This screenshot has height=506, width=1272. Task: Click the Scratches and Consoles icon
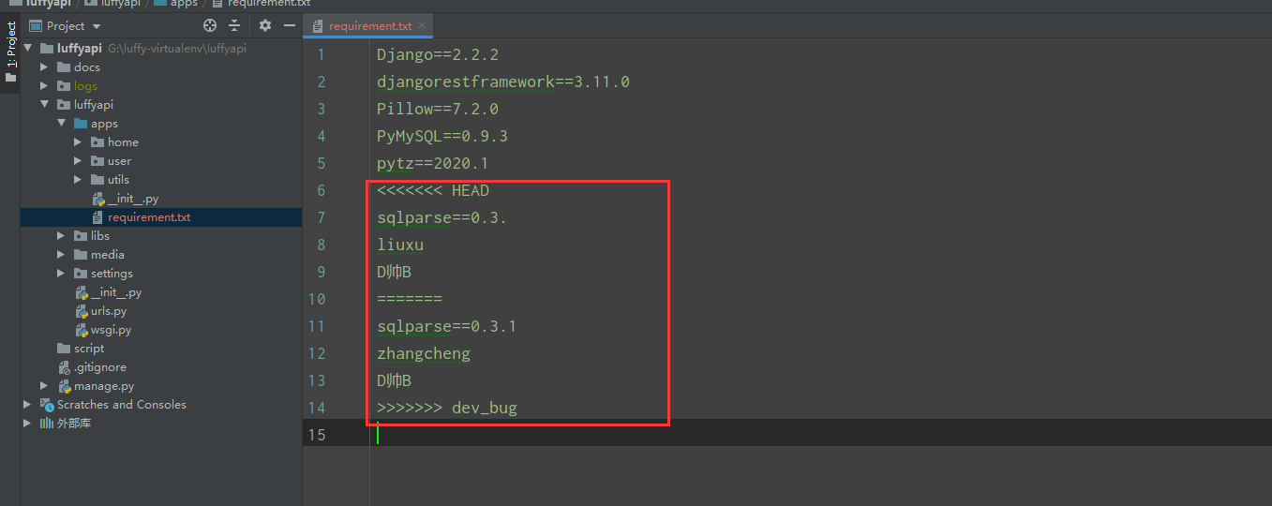pos(46,405)
